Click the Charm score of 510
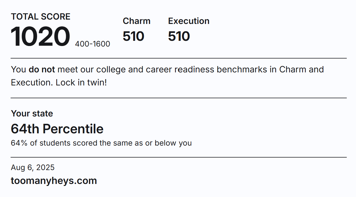The height and width of the screenshot is (197, 356). (133, 36)
